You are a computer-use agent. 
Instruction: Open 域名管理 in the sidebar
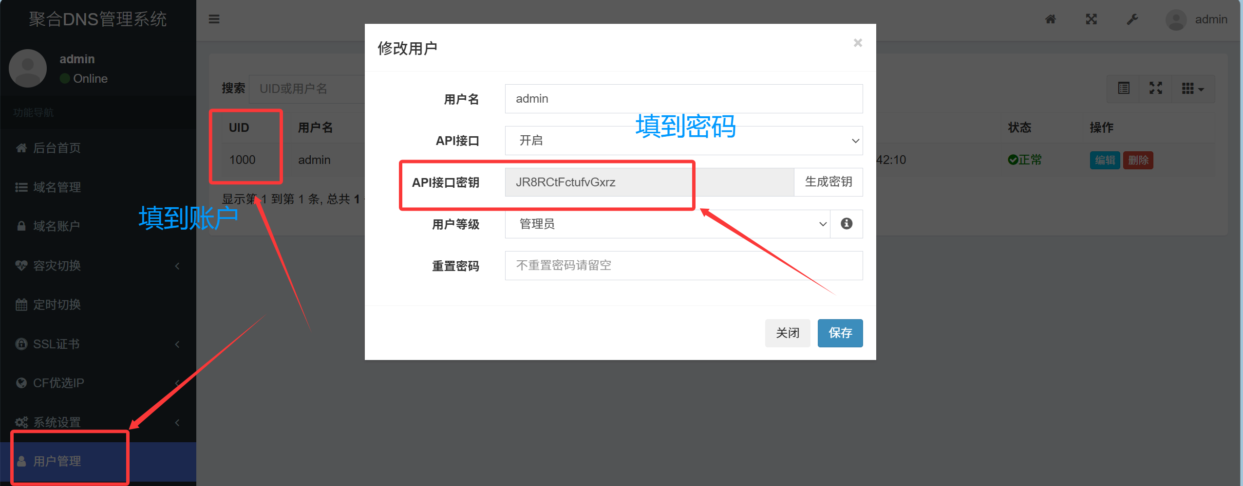[x=57, y=187]
